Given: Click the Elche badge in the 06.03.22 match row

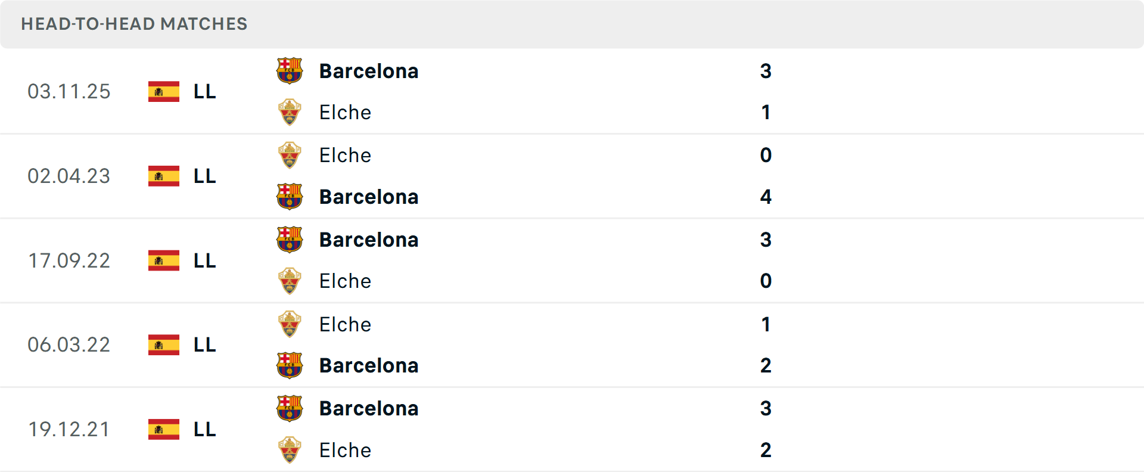Looking at the screenshot, I should coord(290,324).
